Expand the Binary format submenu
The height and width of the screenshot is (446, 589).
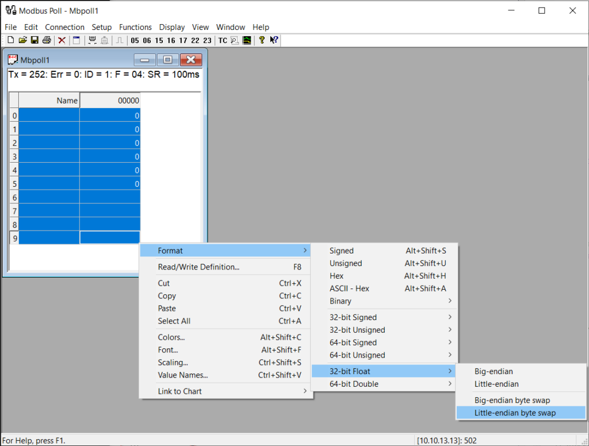click(x=383, y=301)
